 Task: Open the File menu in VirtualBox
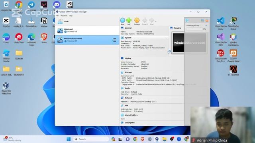pos(57,16)
